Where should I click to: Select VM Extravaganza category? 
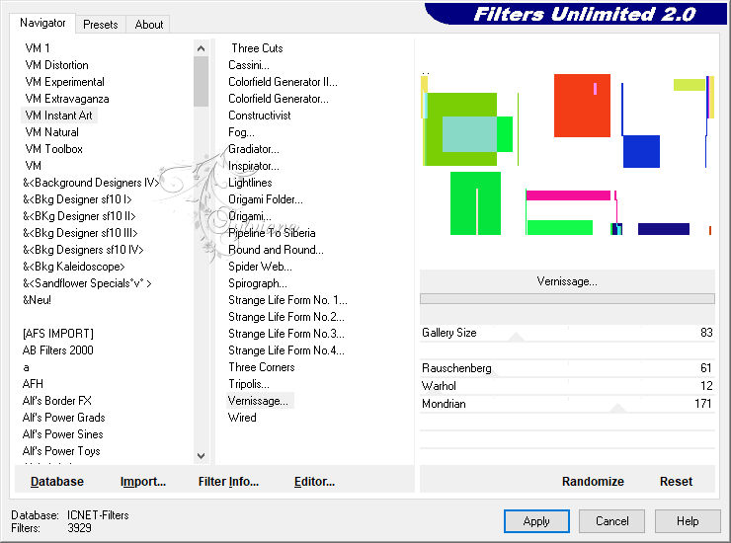pos(67,99)
